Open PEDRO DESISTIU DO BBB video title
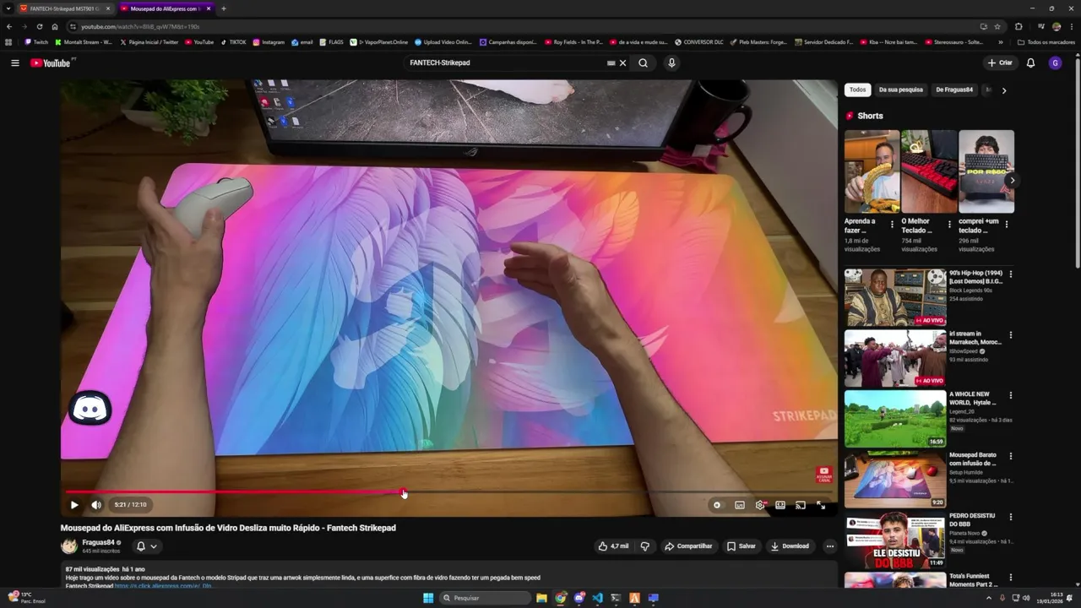The height and width of the screenshot is (608, 1081). point(972,519)
